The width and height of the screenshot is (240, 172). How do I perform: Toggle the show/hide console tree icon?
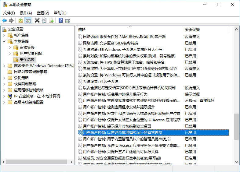[28, 20]
